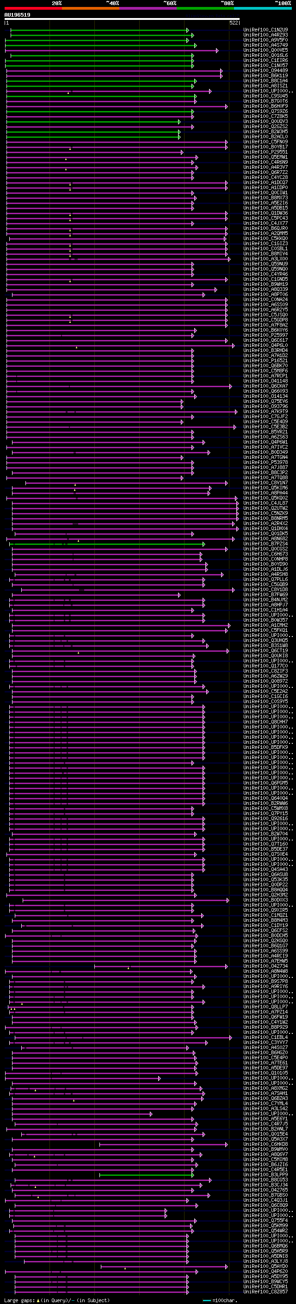Select hit label UniRef100_P25997

pyautogui.click(x=265, y=335)
